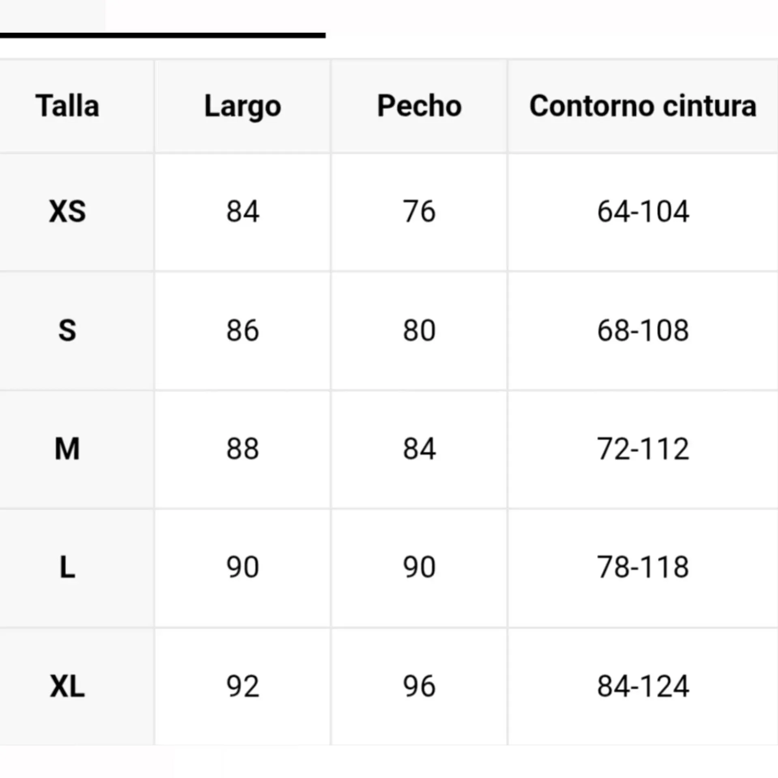Image resolution: width=778 pixels, height=778 pixels.
Task: Click the Largo column header
Action: (x=242, y=106)
